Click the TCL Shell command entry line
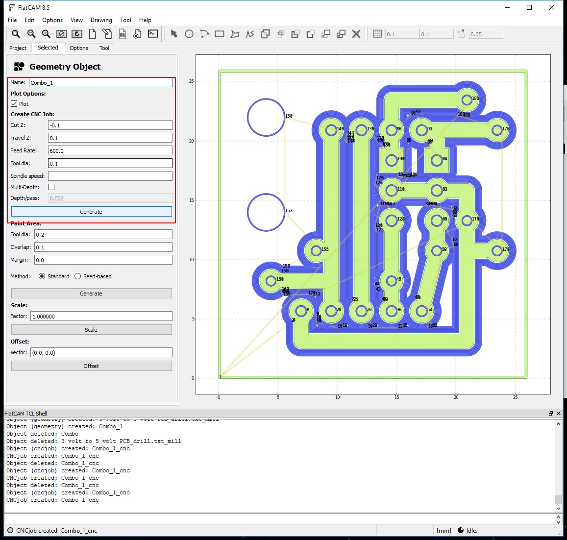Image resolution: width=567 pixels, height=540 pixels. (x=279, y=519)
